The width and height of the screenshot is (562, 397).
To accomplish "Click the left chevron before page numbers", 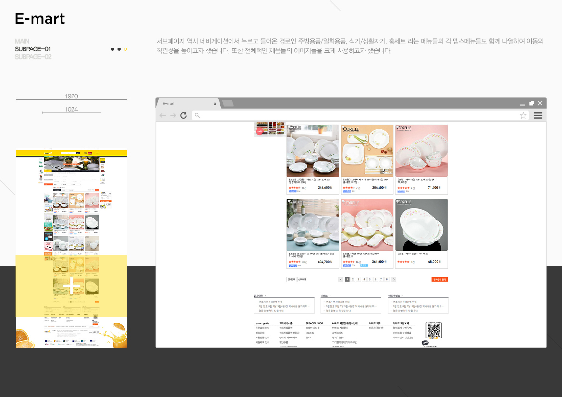I will [340, 279].
